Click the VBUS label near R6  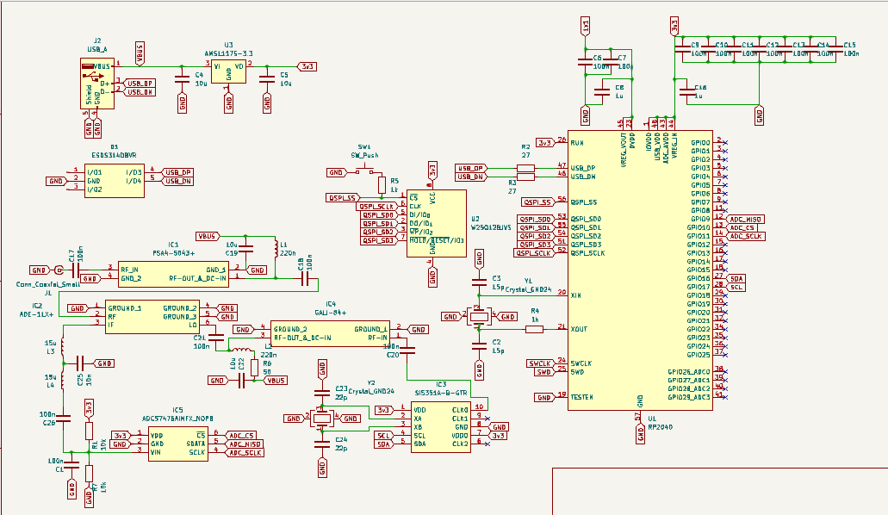pos(276,381)
